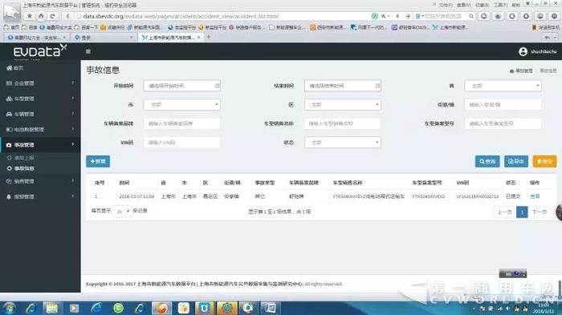Go to 首页 via the home icon

pos(10,67)
